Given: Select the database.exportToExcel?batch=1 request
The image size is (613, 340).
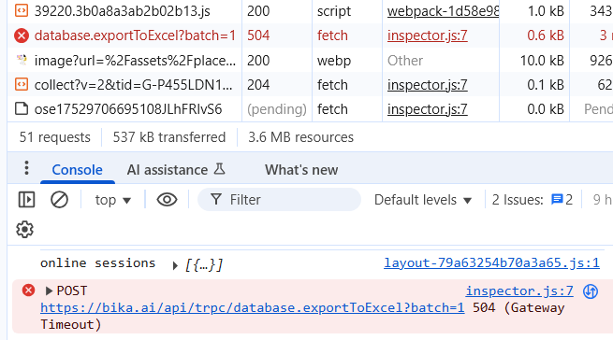Looking at the screenshot, I should click(x=135, y=35).
